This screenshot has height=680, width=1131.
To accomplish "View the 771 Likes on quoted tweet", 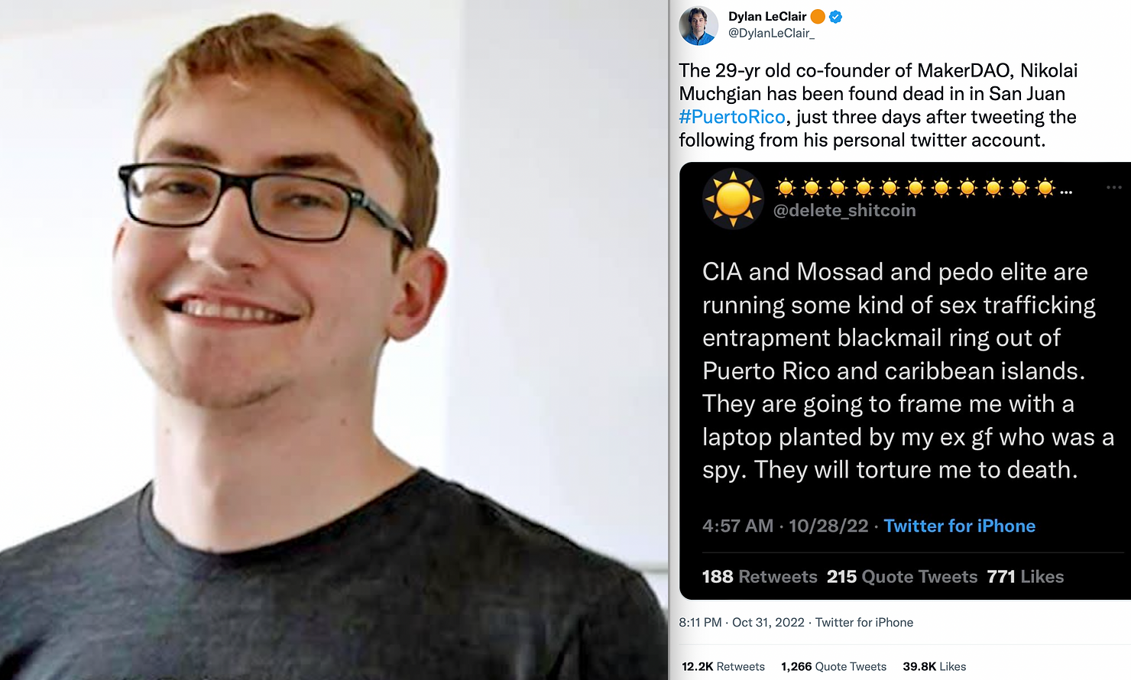I will [1026, 577].
